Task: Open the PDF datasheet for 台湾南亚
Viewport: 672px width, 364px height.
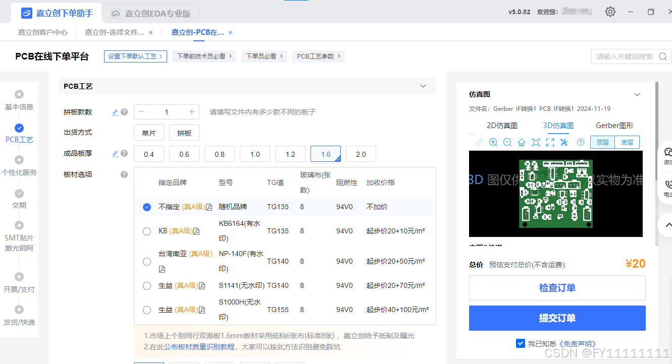Action: (x=162, y=269)
